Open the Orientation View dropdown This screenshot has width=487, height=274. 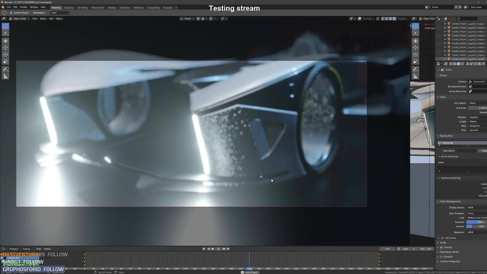point(60,13)
